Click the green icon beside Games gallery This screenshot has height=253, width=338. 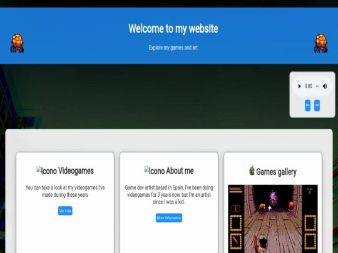[x=252, y=171]
